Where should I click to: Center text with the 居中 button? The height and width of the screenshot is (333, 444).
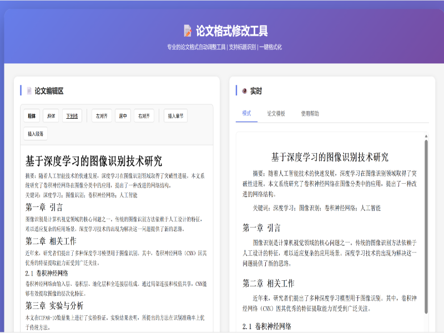pos(123,116)
